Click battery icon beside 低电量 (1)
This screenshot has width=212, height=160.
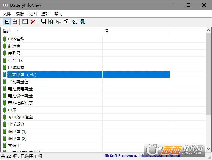pyautogui.click(x=5, y=131)
